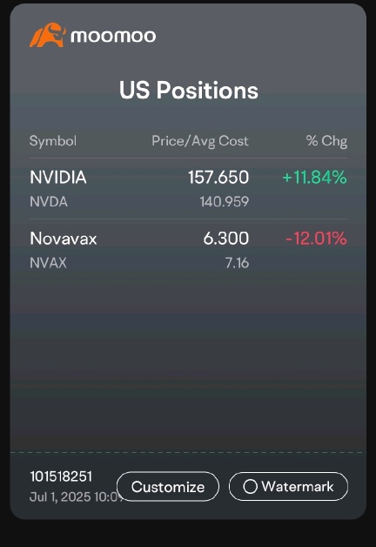Click Novavax average cost 7.16
The image size is (376, 547).
click(x=238, y=263)
